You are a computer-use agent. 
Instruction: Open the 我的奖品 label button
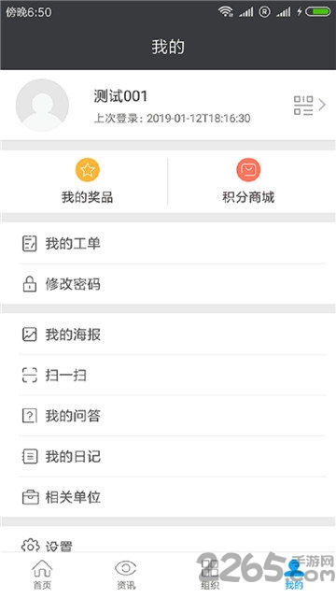click(87, 197)
